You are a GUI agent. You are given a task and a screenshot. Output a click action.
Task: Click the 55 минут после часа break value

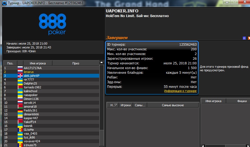pyautogui.click(x=180, y=87)
